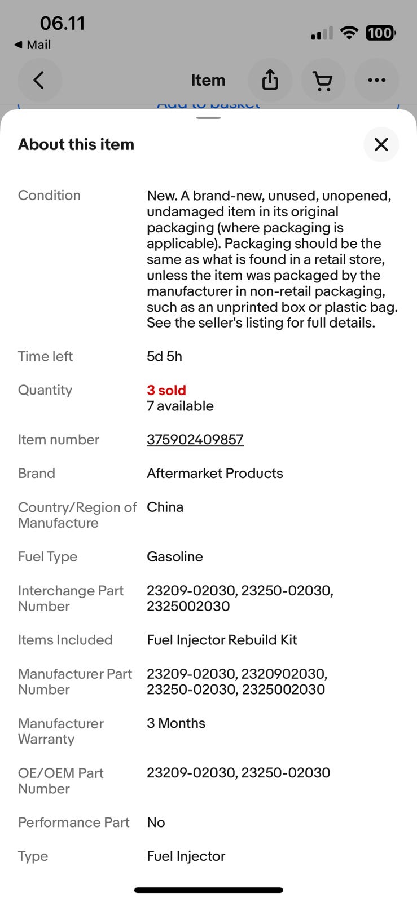Close the About this item sheet

[381, 144]
